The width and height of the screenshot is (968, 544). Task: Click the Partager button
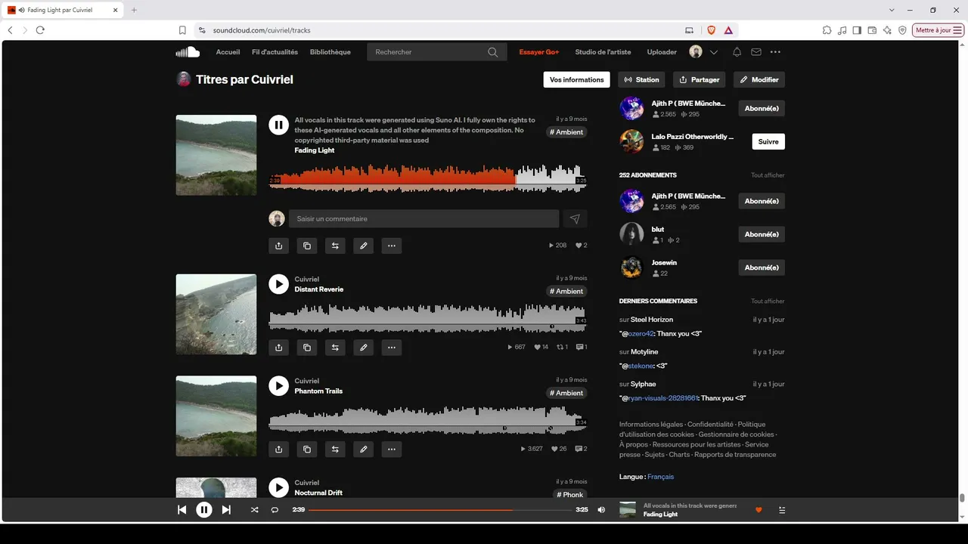(700, 79)
